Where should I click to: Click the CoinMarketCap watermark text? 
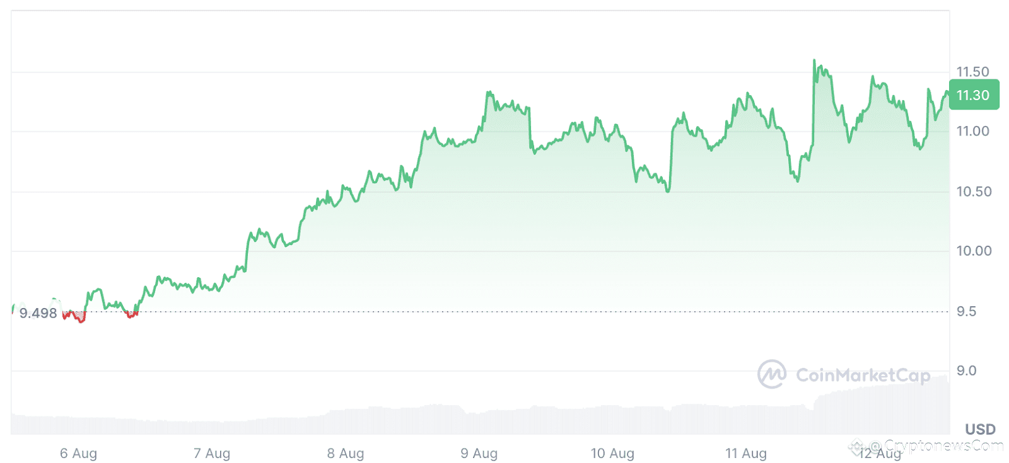pos(863,375)
